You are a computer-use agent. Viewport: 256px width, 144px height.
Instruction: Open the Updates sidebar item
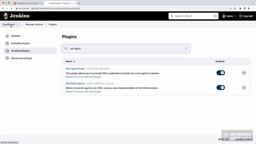[x=30, y=36]
